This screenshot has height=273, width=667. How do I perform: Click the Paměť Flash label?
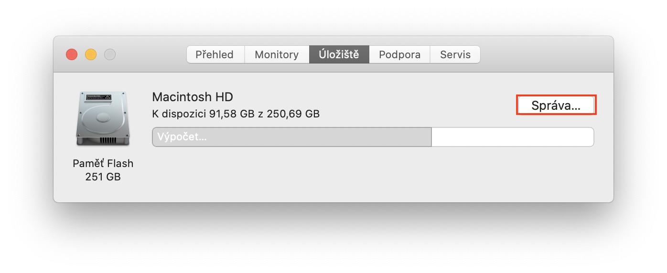(x=103, y=163)
